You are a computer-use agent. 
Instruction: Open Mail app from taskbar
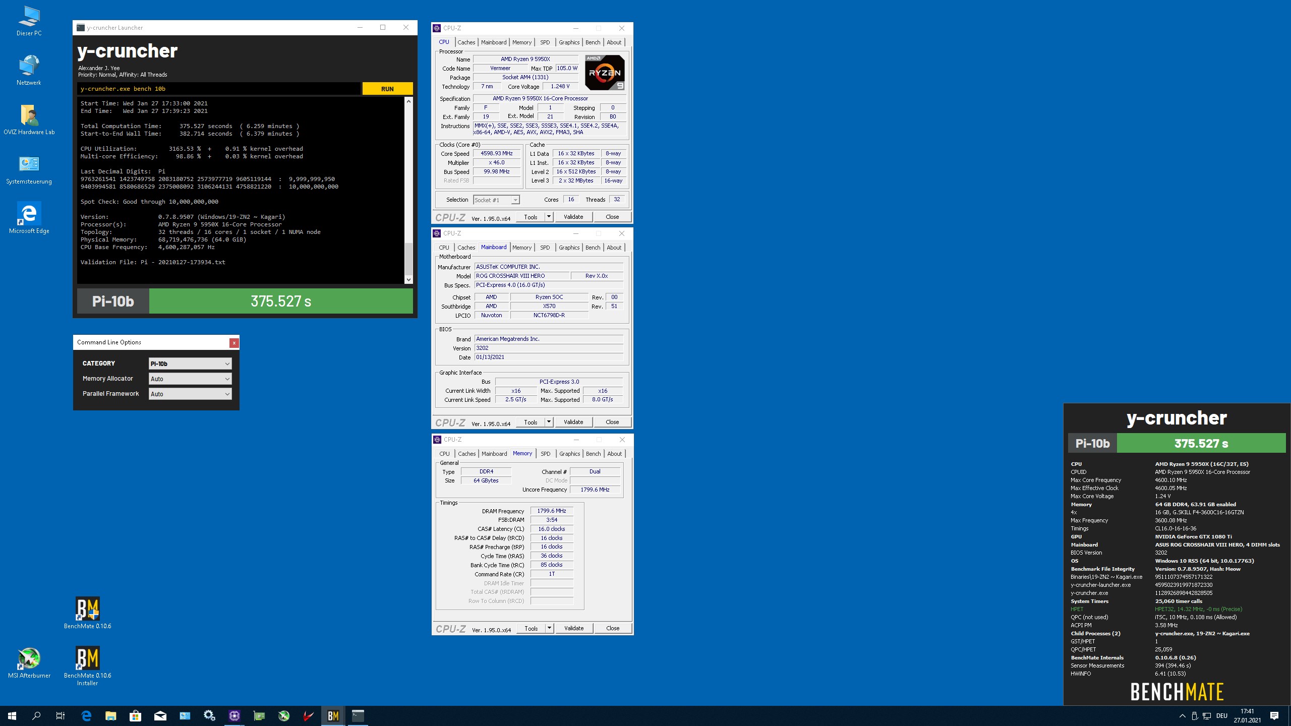pyautogui.click(x=160, y=716)
